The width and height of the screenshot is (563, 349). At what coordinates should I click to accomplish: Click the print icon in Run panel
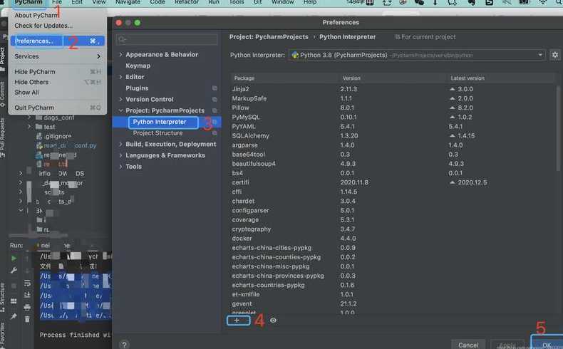(27, 307)
